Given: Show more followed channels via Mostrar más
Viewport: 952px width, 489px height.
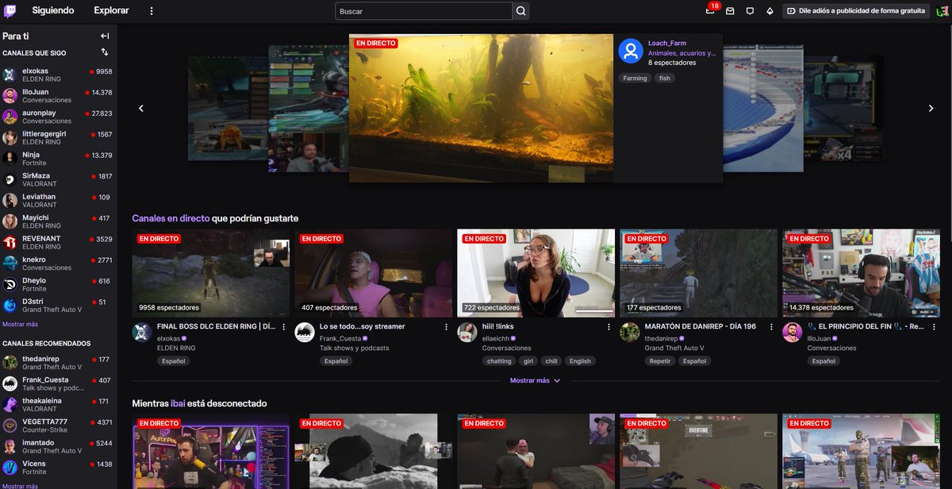Looking at the screenshot, I should [20, 324].
